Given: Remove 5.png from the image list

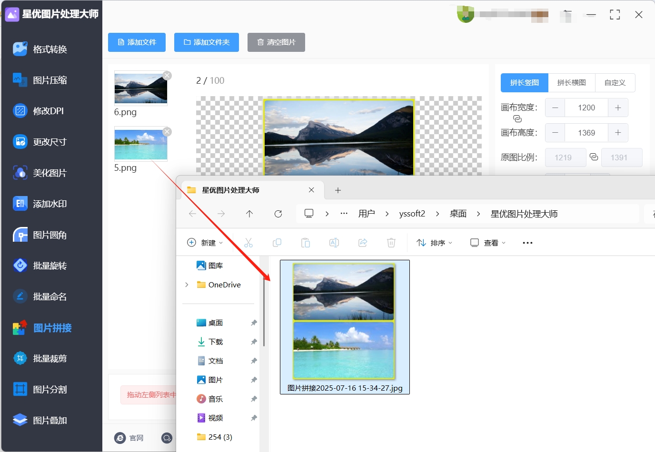Looking at the screenshot, I should 167,132.
